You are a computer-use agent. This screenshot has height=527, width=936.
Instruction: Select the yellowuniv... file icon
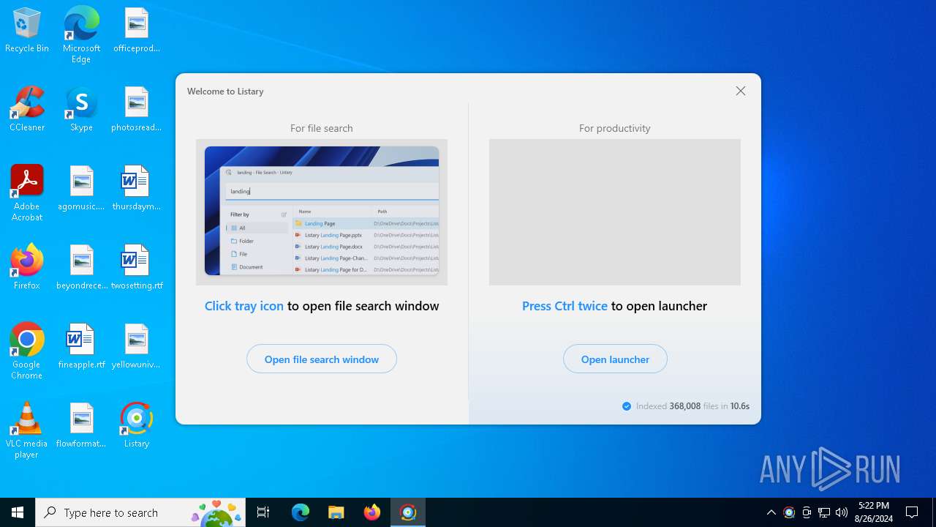coord(137,346)
